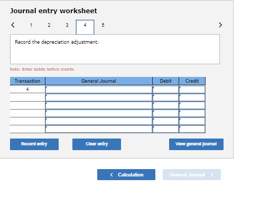Viewport: 260px width, 197px height.
Task: Click the fourth row Debit cell
Action: coord(165,113)
